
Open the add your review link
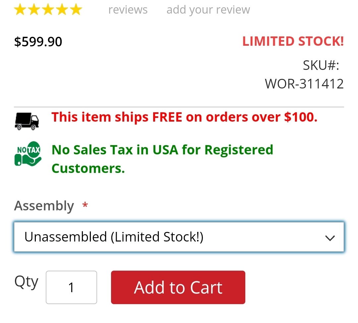click(x=208, y=10)
